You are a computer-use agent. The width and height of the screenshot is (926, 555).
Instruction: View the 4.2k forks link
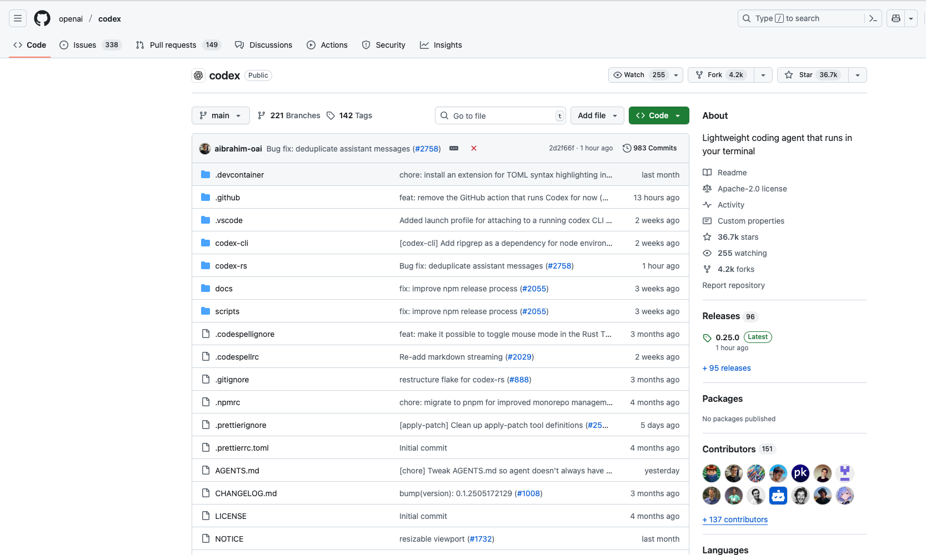click(x=729, y=269)
